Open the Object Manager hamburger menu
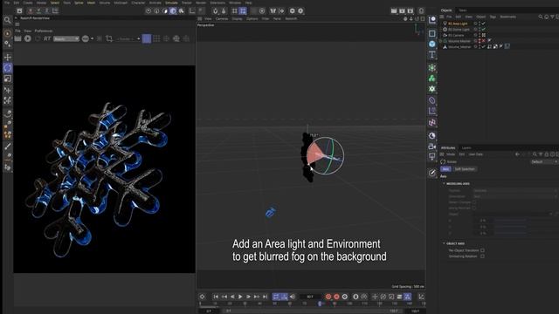This screenshot has height=314, width=559. pyautogui.click(x=442, y=17)
